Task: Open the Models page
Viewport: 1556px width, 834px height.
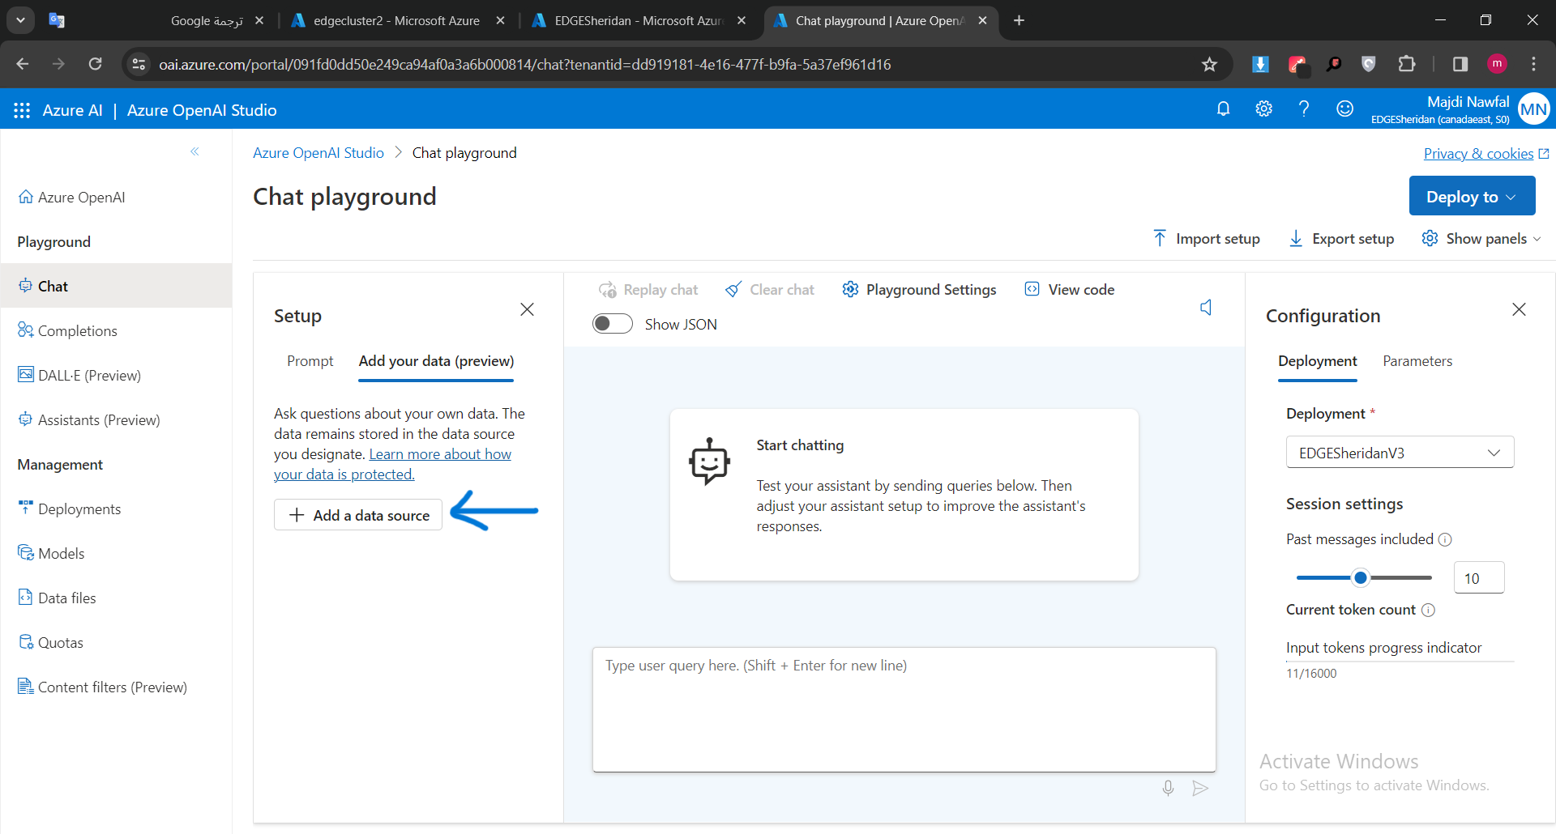Action: pyautogui.click(x=61, y=553)
